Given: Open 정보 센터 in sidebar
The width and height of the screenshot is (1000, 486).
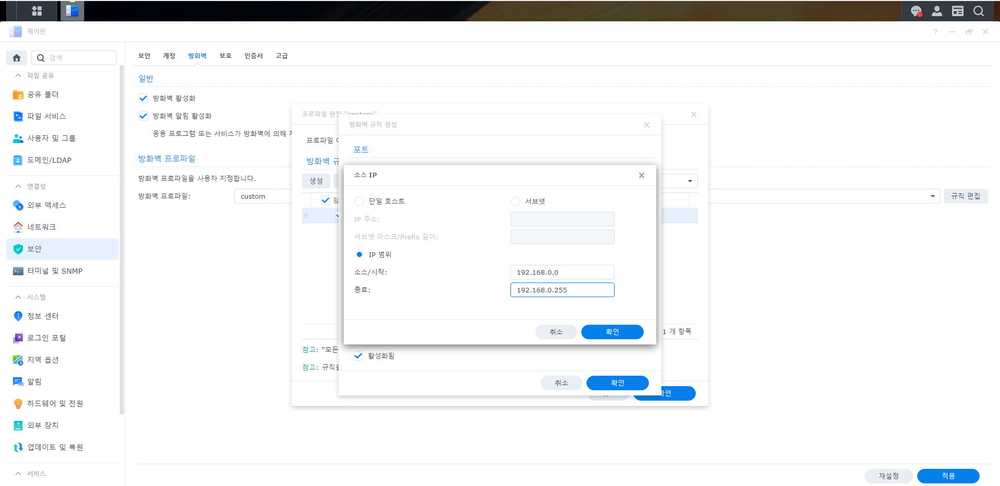Looking at the screenshot, I should (63, 316).
